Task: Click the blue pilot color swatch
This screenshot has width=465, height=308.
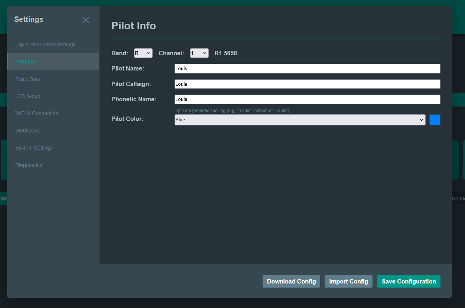Action: [435, 119]
